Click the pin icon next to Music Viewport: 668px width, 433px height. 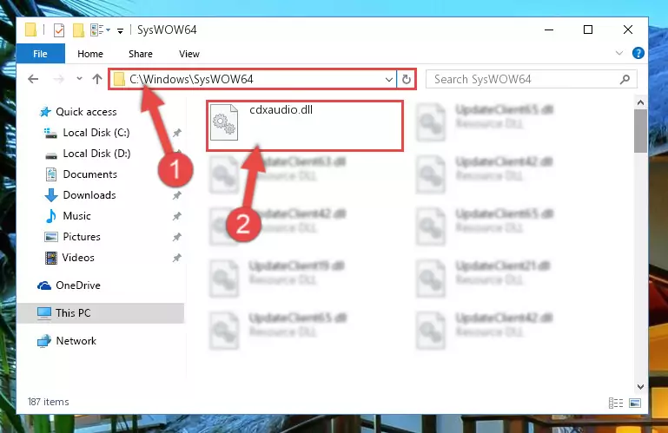point(177,216)
